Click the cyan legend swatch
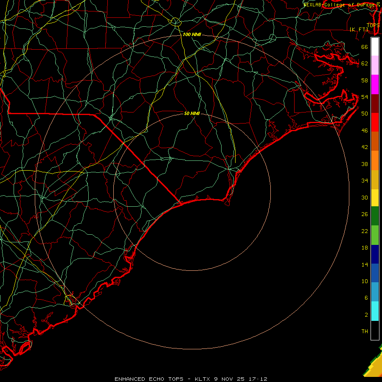 [x=375, y=311]
